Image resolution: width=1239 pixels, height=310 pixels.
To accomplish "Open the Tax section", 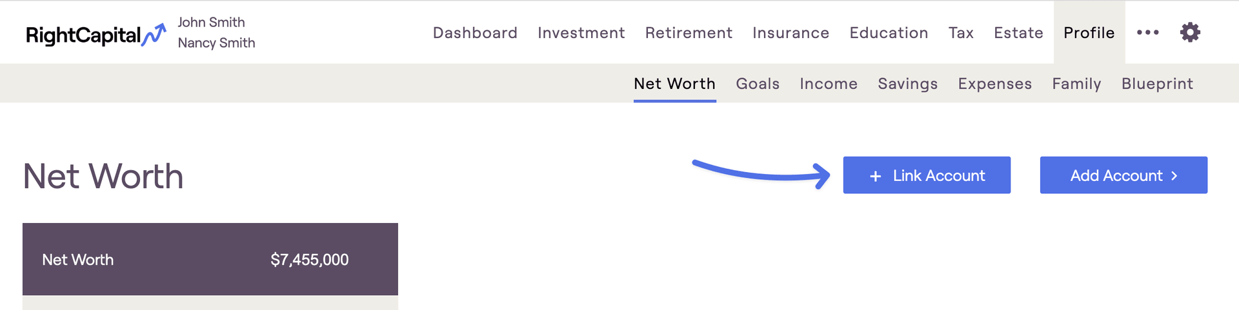I will [x=961, y=33].
